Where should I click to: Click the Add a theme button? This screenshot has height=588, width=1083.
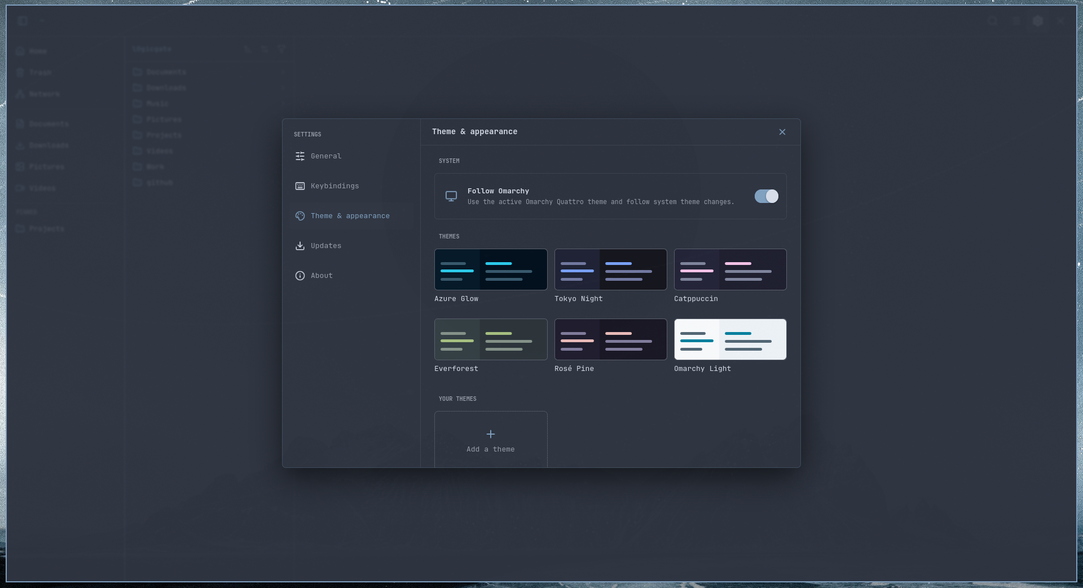tap(491, 440)
